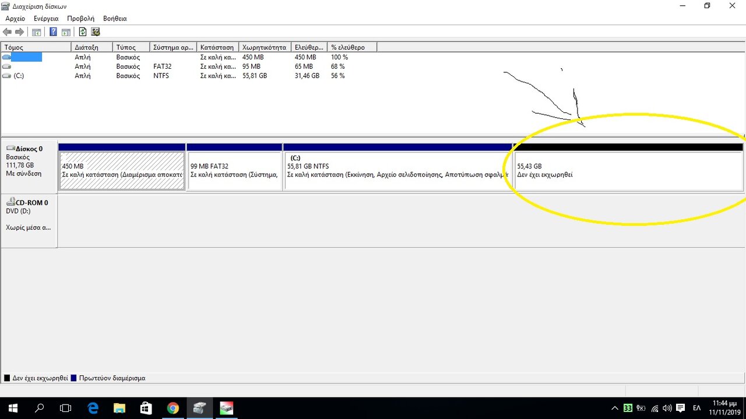The image size is (746, 419).
Task: Toggle the console tree pane icon
Action: pyautogui.click(x=37, y=32)
